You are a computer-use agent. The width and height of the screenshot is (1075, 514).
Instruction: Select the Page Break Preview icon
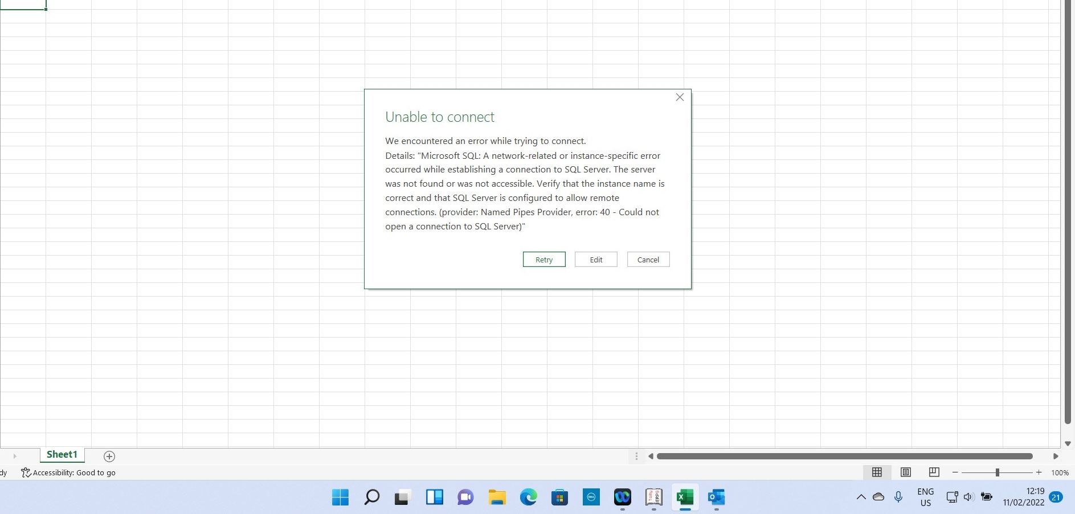[x=933, y=472]
